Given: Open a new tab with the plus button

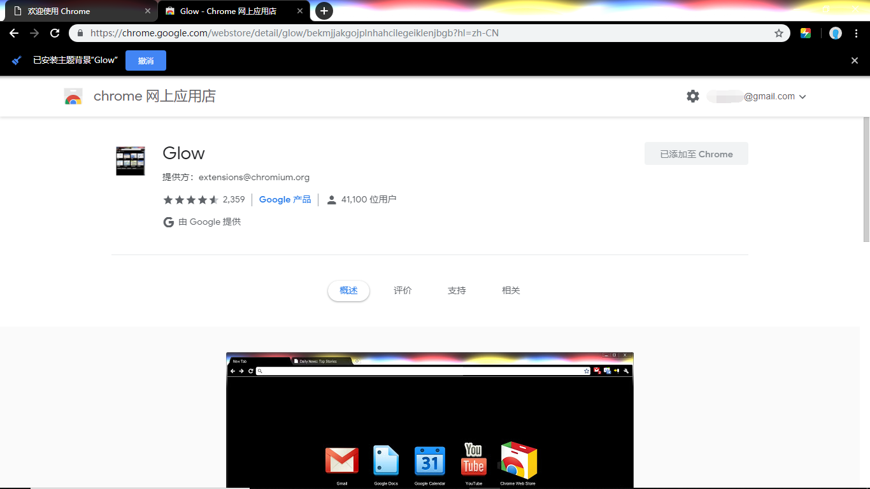Looking at the screenshot, I should pos(324,11).
